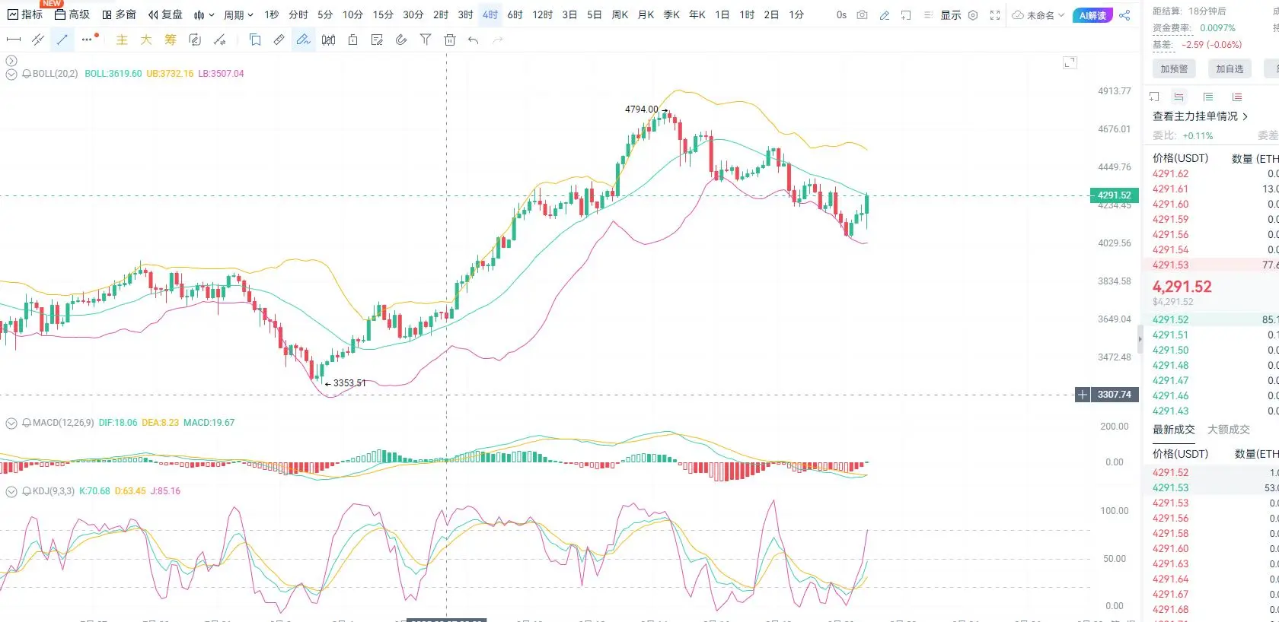Show asks-only order book view (red)

click(1237, 97)
